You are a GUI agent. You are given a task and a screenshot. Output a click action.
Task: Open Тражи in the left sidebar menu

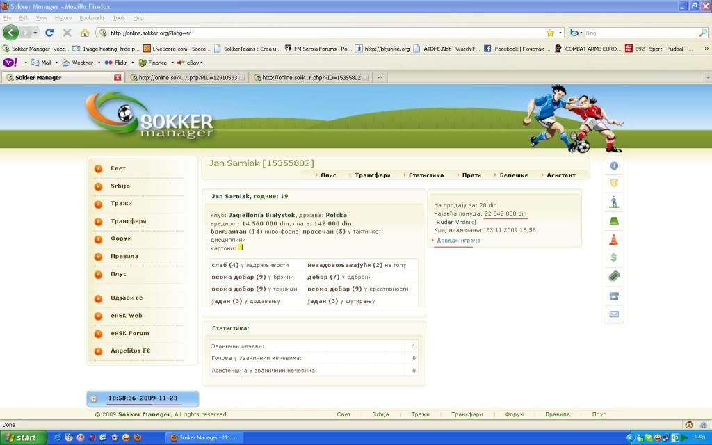[121, 204]
